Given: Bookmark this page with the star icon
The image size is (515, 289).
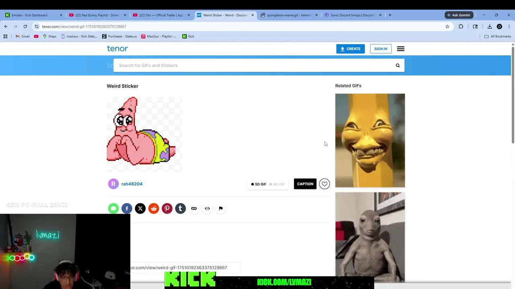Looking at the screenshot, I should [447, 26].
